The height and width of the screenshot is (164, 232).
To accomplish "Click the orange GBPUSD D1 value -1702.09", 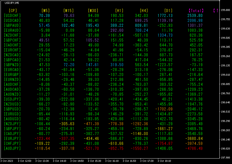I will pos(164,109).
